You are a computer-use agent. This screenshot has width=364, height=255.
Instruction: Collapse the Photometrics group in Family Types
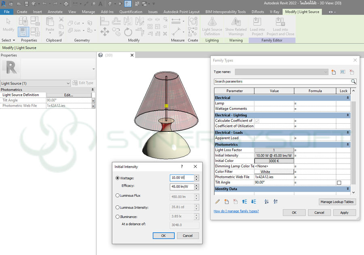348,145
